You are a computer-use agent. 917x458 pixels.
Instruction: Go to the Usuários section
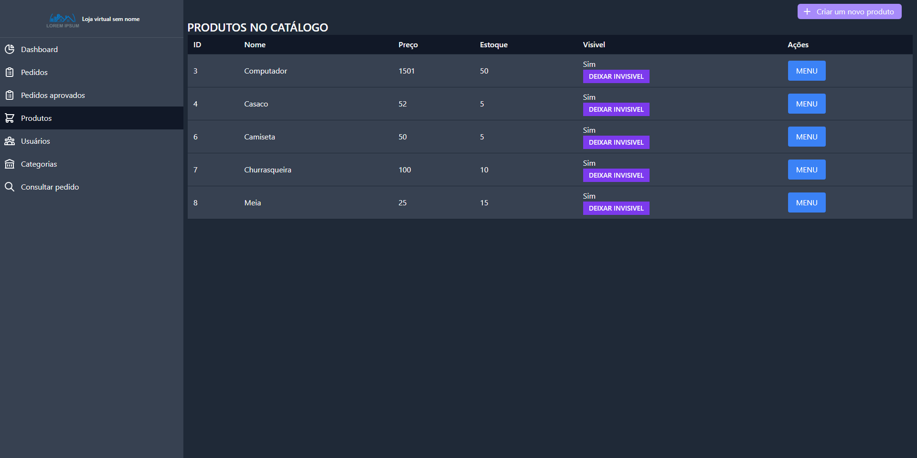(35, 140)
